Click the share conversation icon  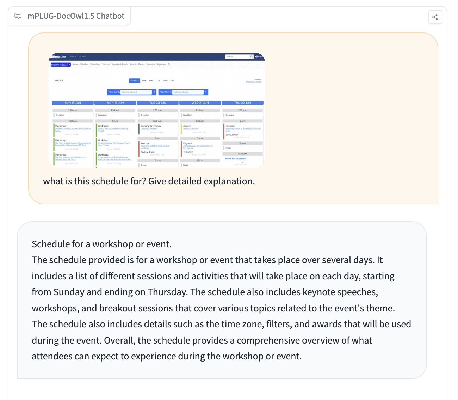tap(435, 17)
